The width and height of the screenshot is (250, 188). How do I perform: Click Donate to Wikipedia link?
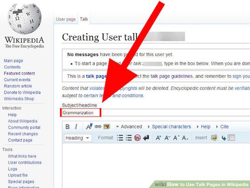[22, 92]
